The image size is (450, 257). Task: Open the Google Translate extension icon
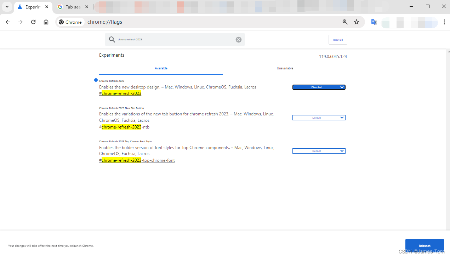[x=374, y=22]
